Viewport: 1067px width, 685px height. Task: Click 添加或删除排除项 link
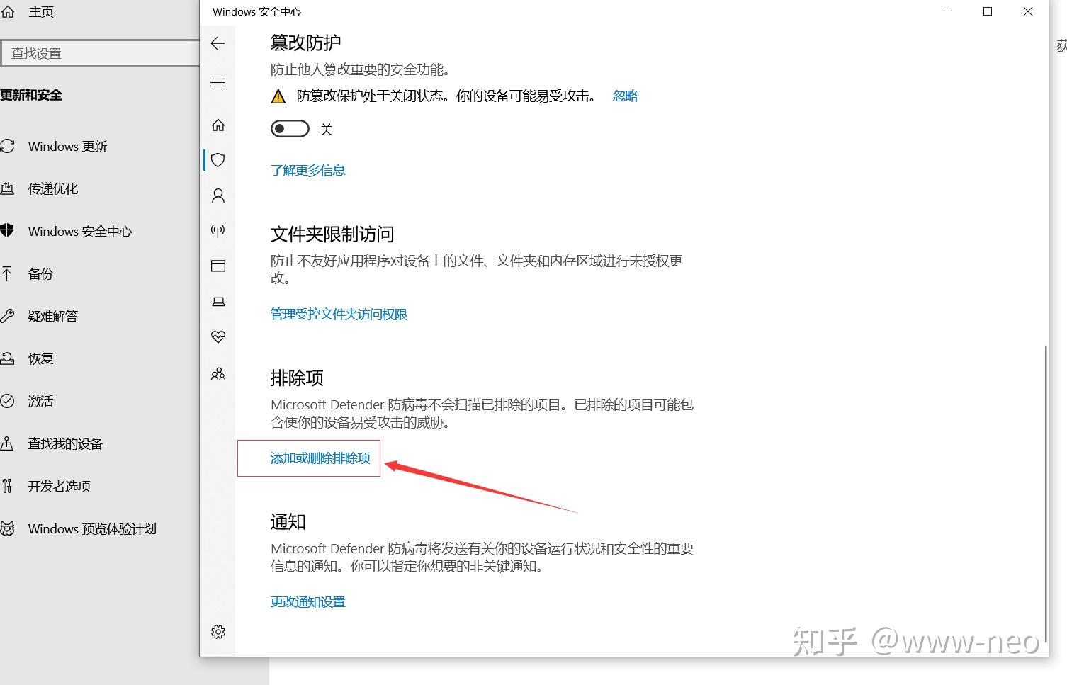pyautogui.click(x=320, y=458)
